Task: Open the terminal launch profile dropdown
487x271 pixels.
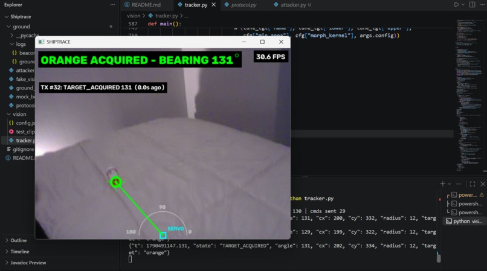Action: click(450, 183)
